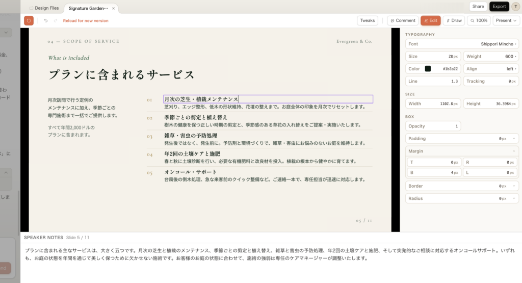This screenshot has height=283, width=522.
Task: Select the Draw tool
Action: coord(454,20)
